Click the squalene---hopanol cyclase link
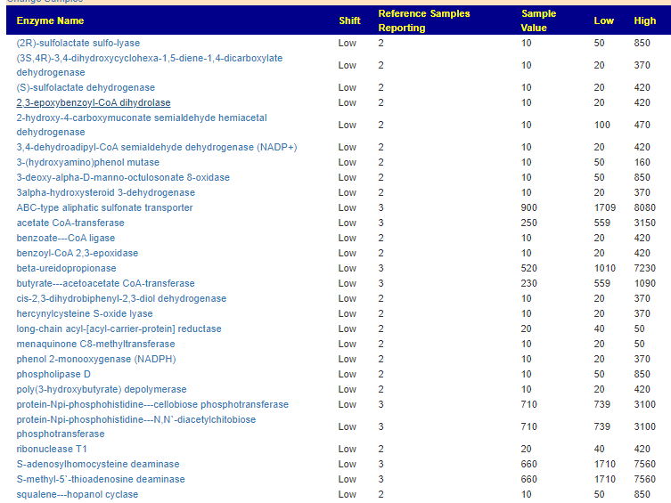671x503 pixels. pyautogui.click(x=77, y=494)
